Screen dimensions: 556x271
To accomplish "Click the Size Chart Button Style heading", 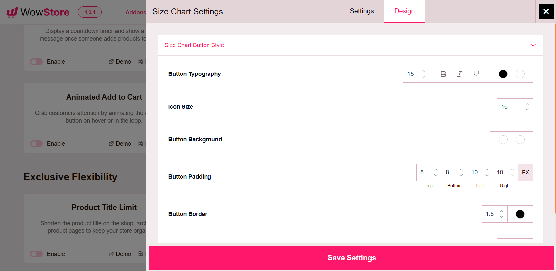I will coord(194,45).
